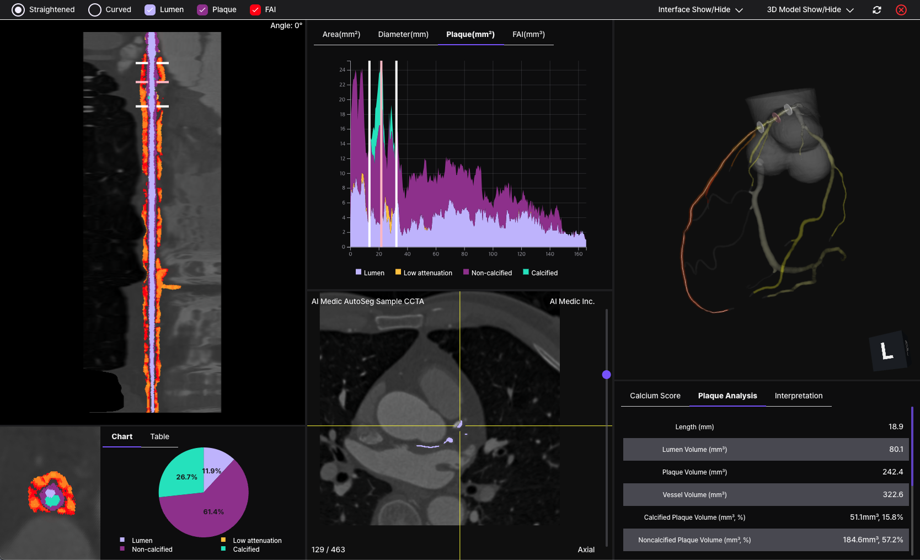Open the Interpretation tab
Viewport: 920px width, 560px height.
pos(799,396)
